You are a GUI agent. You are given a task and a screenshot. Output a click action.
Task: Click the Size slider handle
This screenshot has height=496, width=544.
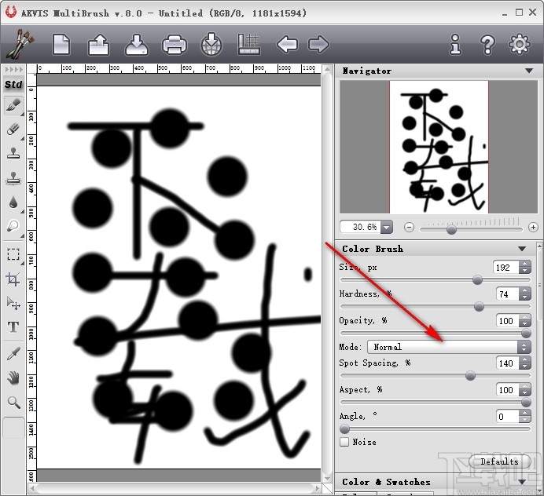[477, 280]
